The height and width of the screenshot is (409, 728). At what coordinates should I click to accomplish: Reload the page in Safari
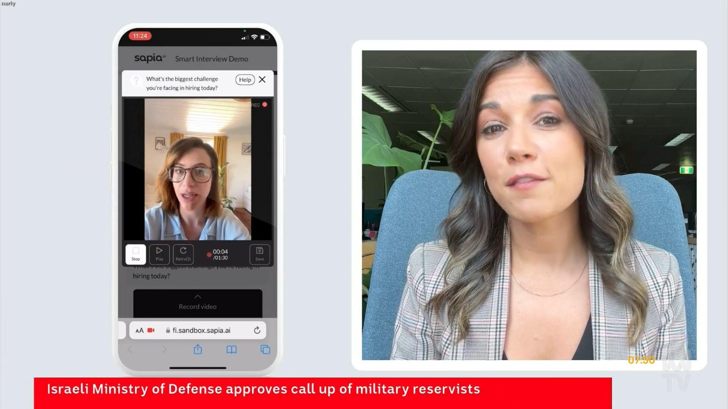tap(257, 330)
